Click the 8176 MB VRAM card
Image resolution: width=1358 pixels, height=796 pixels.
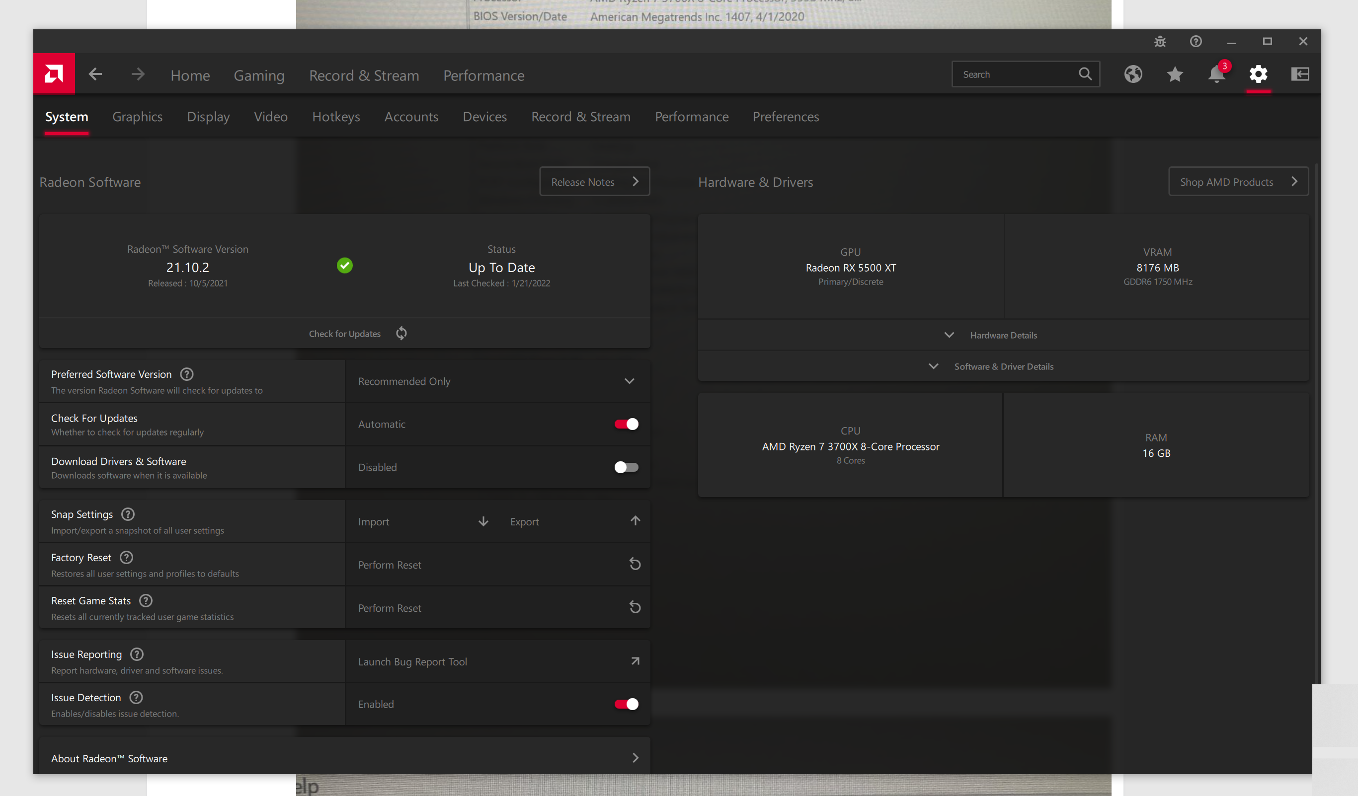coord(1157,267)
